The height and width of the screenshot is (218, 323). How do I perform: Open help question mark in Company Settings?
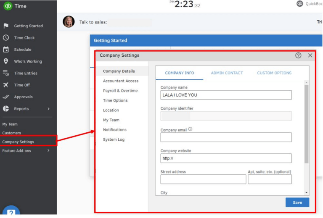pyautogui.click(x=298, y=55)
